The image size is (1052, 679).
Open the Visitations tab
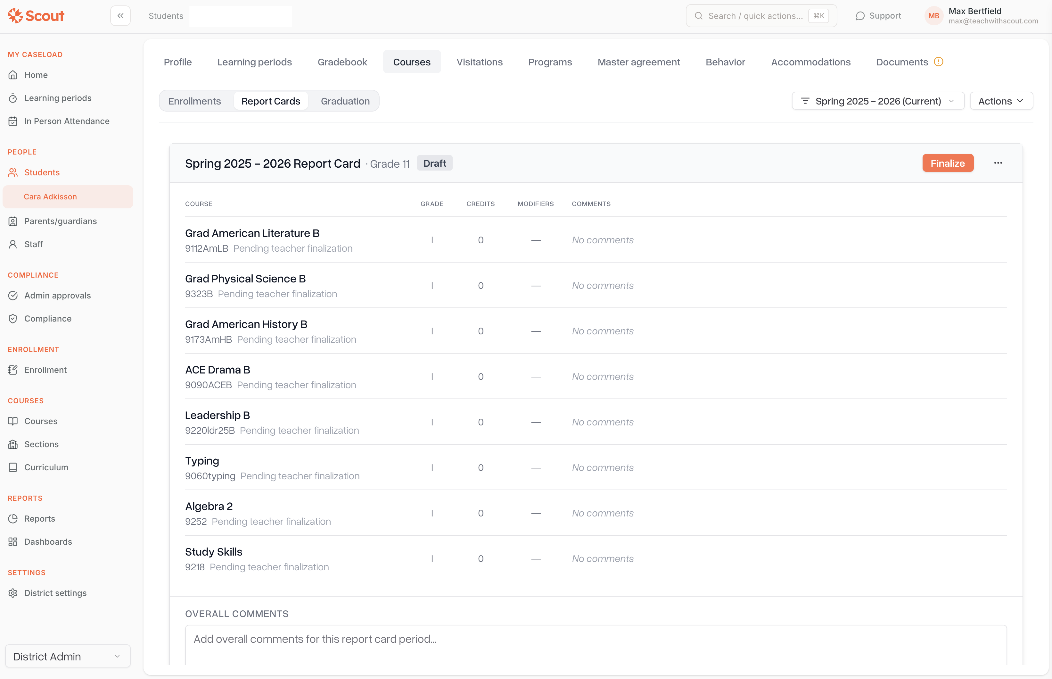pos(479,62)
